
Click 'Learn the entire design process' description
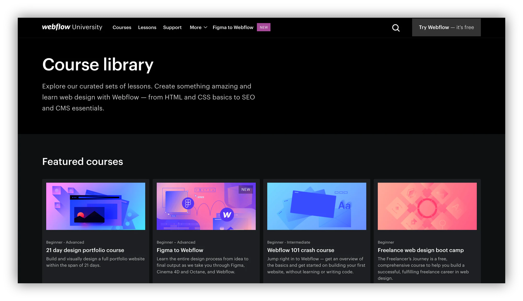(x=202, y=265)
